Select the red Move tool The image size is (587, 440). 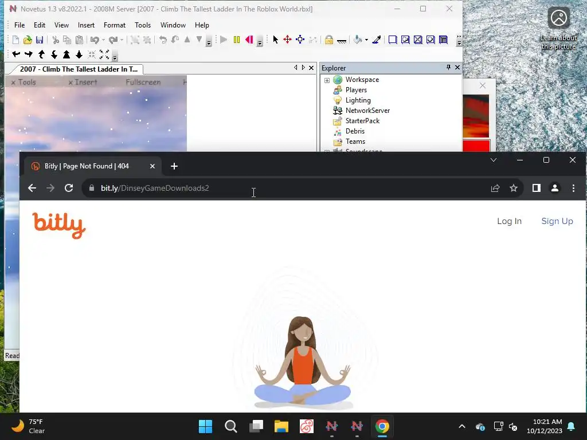pos(288,40)
